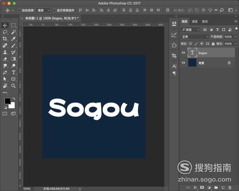
Task: Delete the selected layer trash icon
Action: (230, 188)
